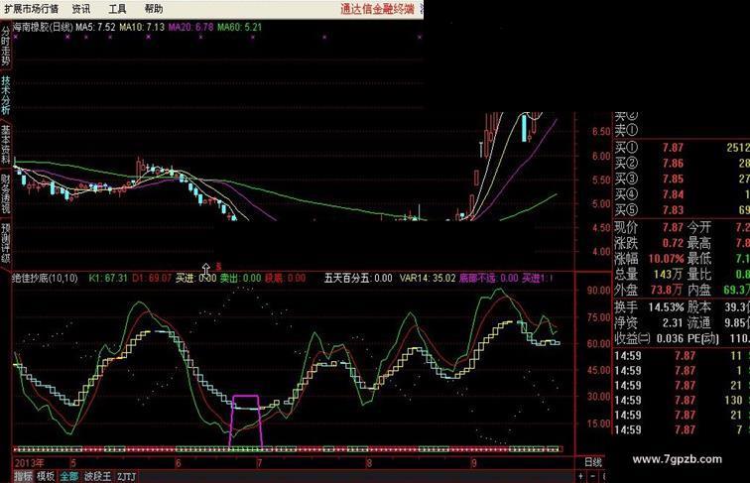Click the MA10: 7.13 indicator label
The width and height of the screenshot is (750, 483).
pos(142,27)
